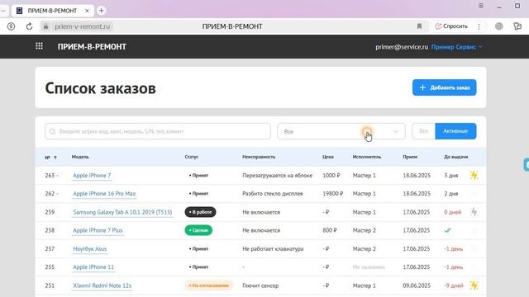The image size is (529, 297).
Task: Click the primer@service.ru email text
Action: point(402,47)
